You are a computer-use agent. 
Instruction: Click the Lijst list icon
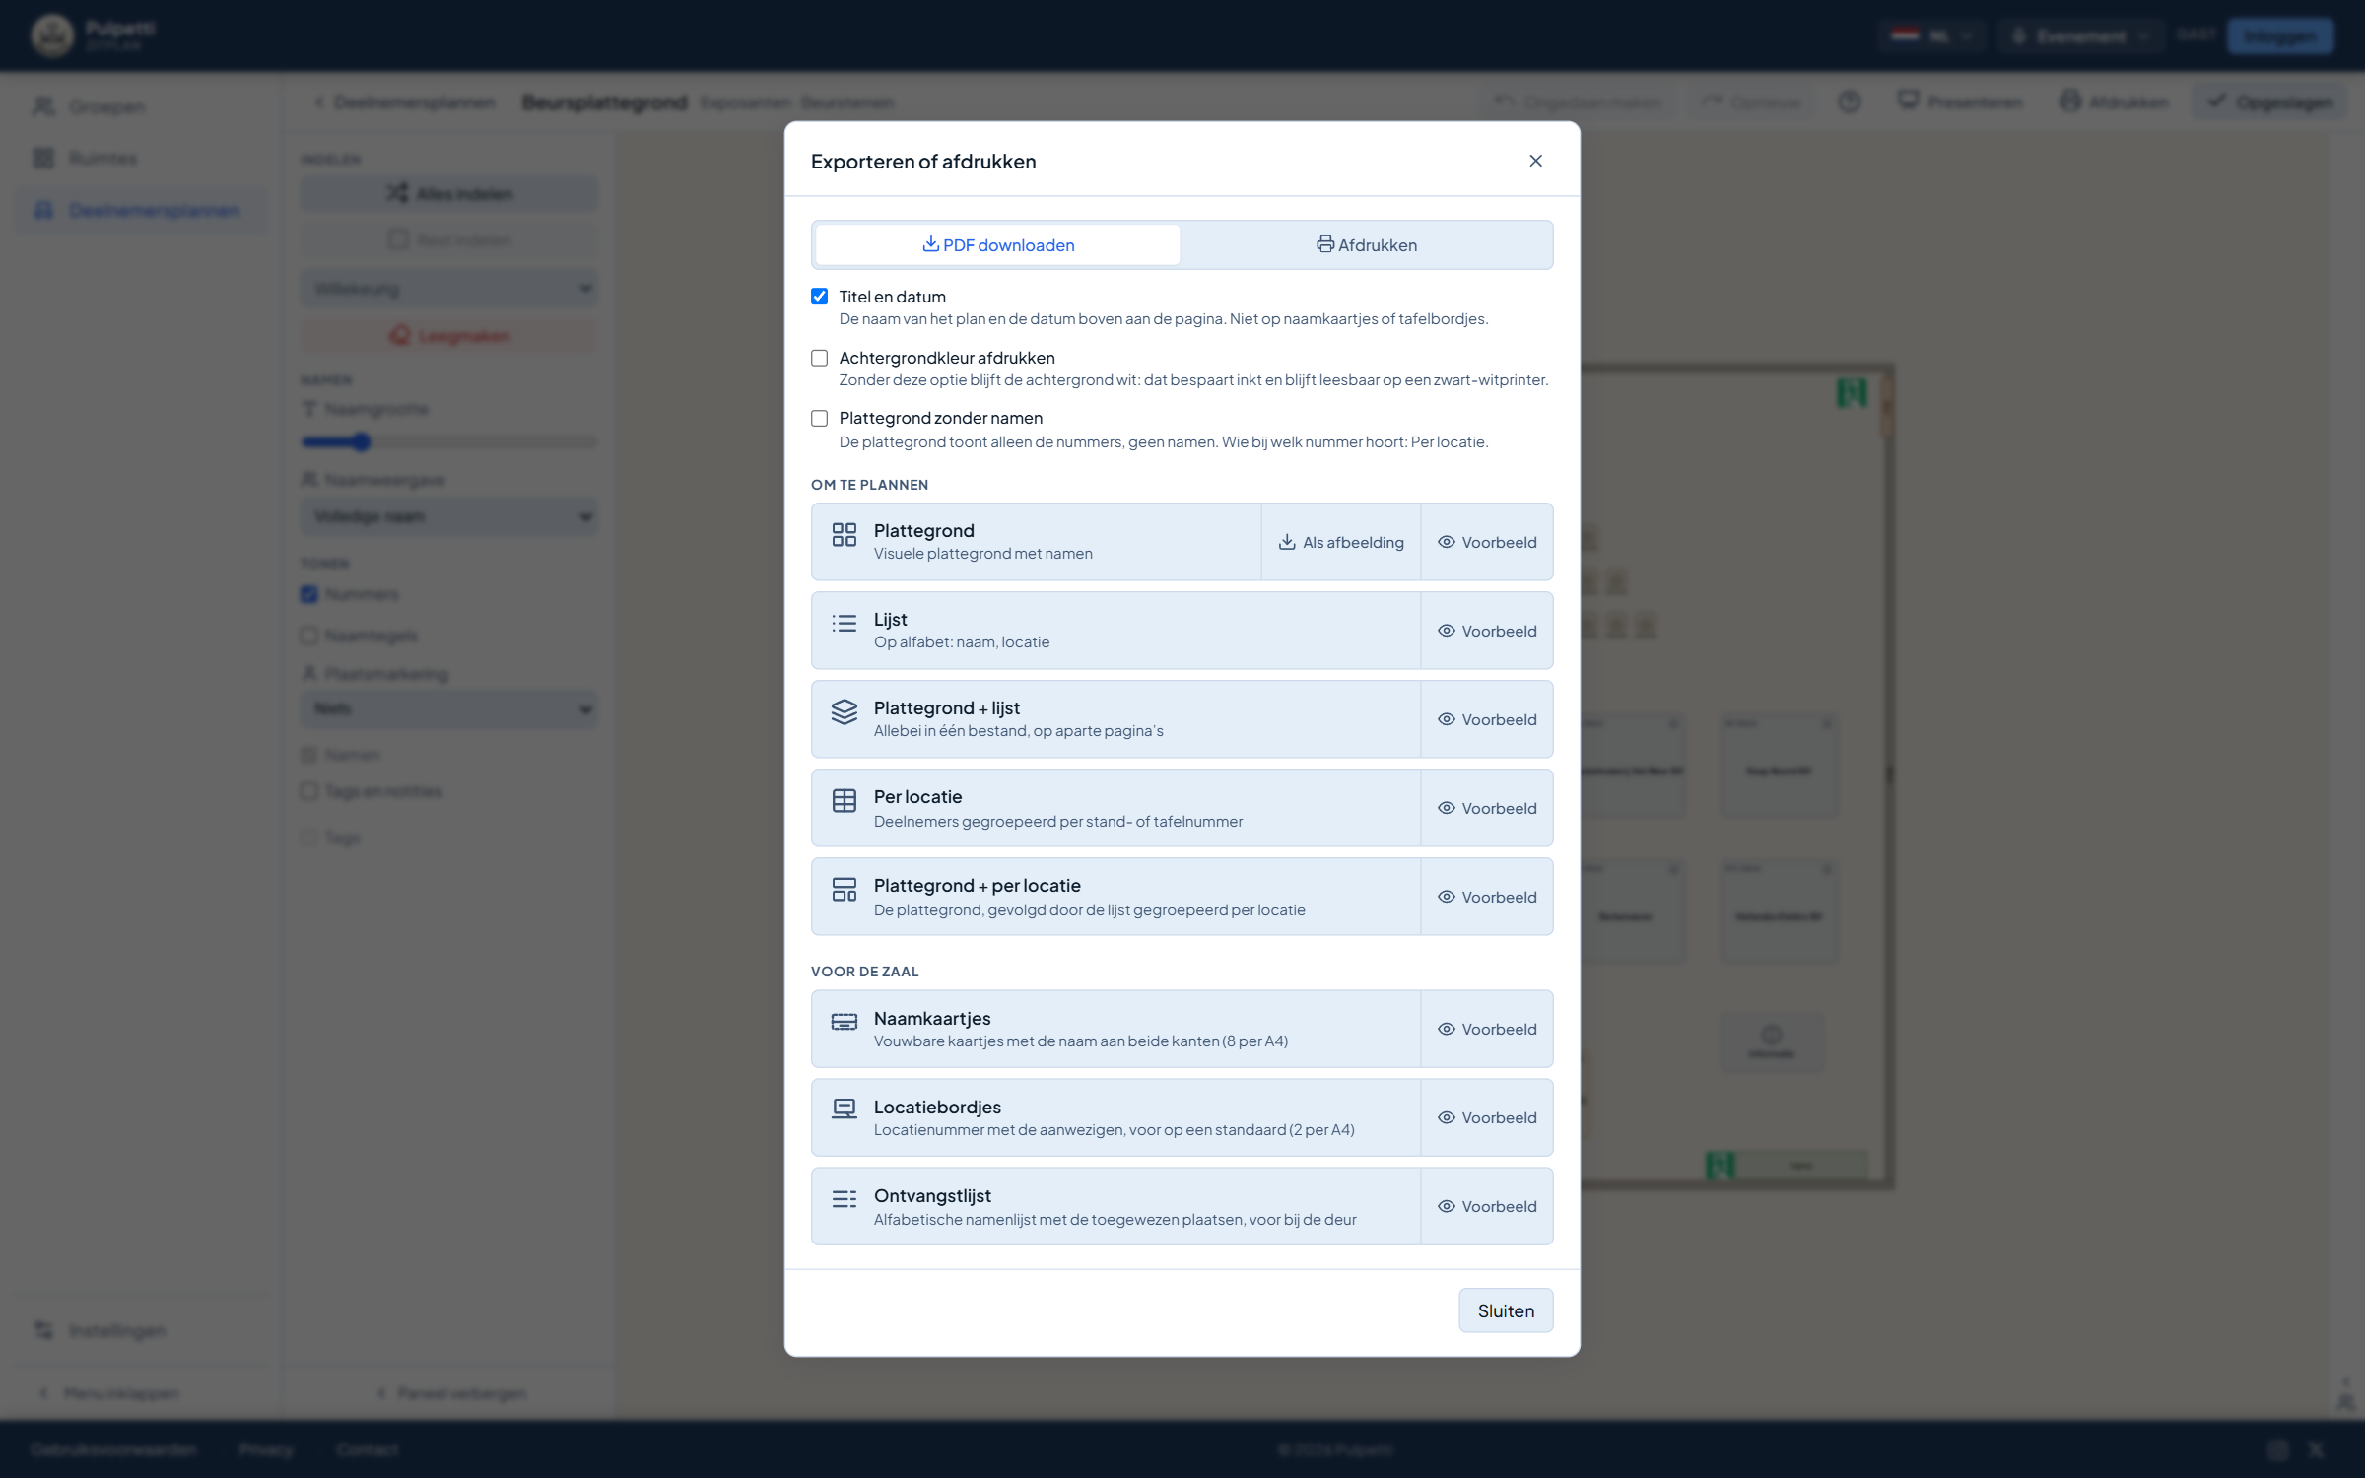[x=844, y=624]
